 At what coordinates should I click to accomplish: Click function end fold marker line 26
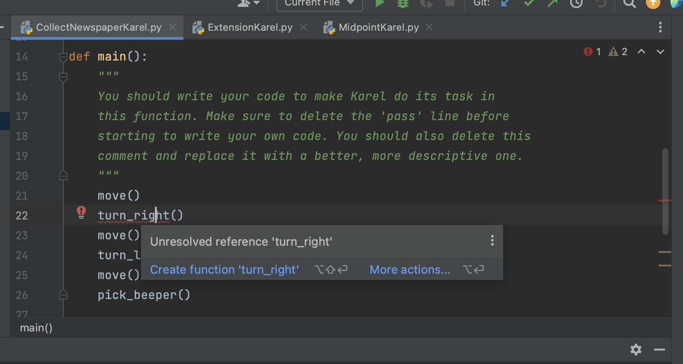coord(63,295)
